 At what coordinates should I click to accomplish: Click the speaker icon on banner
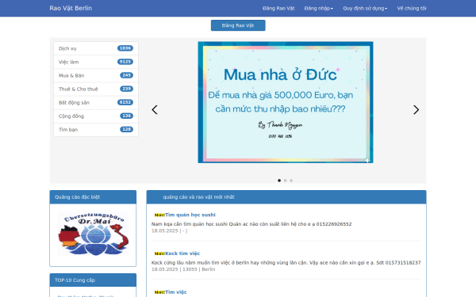pyautogui.click(x=367, y=160)
